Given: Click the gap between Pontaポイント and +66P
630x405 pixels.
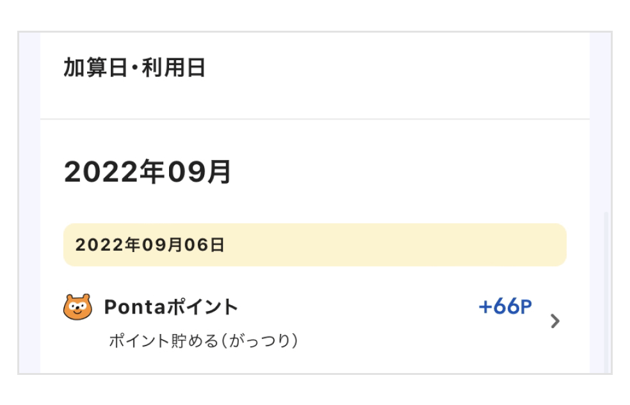Looking at the screenshot, I should 359,308.
